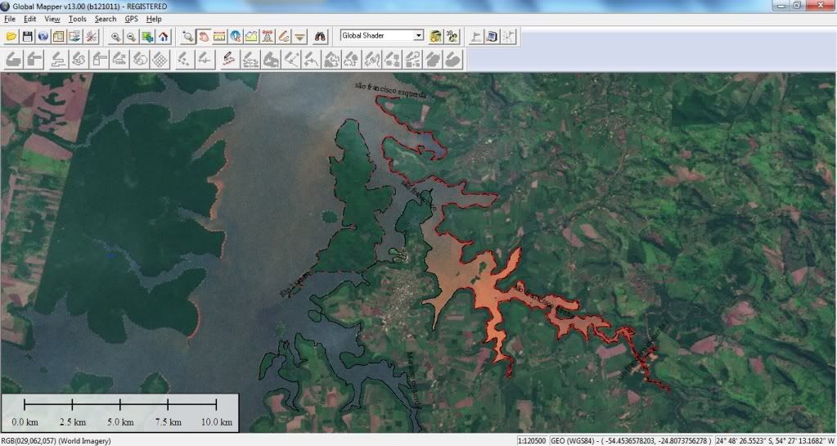Show the 3D view window

(x=452, y=36)
